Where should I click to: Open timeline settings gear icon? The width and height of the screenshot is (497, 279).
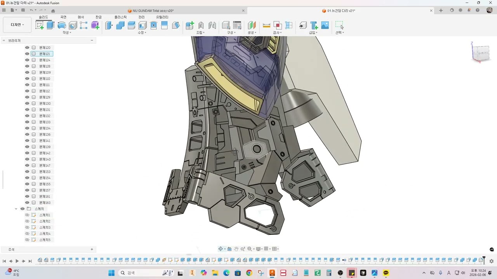tap(492, 261)
